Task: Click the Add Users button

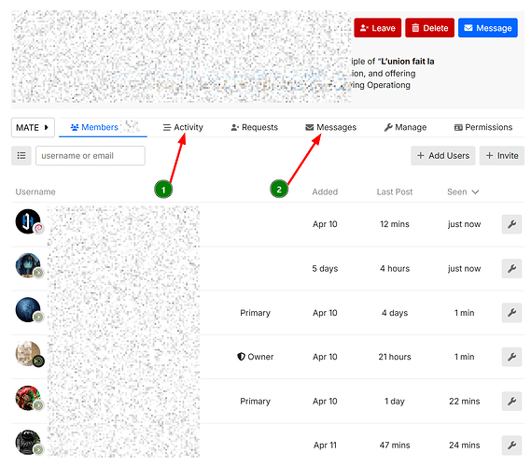Action: 443,156
